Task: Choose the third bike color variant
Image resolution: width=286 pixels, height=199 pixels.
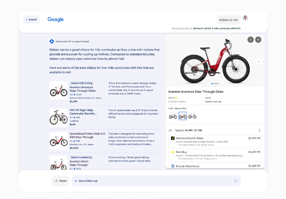Action: pyautogui.click(x=193, y=116)
